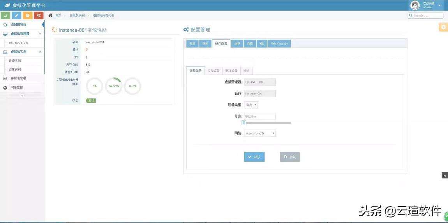Select the 调整配置 sub-tab
Image resolution: width=448 pixels, height=223 pixels.
click(x=196, y=71)
